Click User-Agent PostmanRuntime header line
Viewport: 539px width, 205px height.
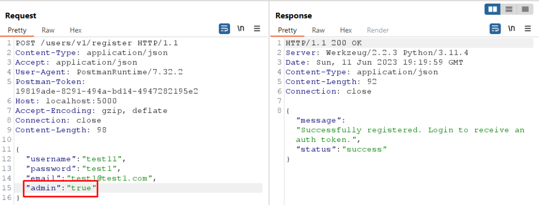click(99, 72)
